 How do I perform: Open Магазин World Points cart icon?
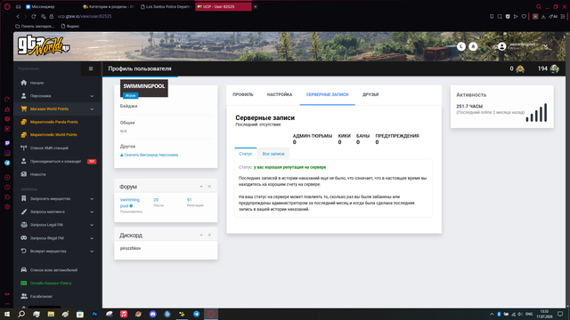pos(24,108)
